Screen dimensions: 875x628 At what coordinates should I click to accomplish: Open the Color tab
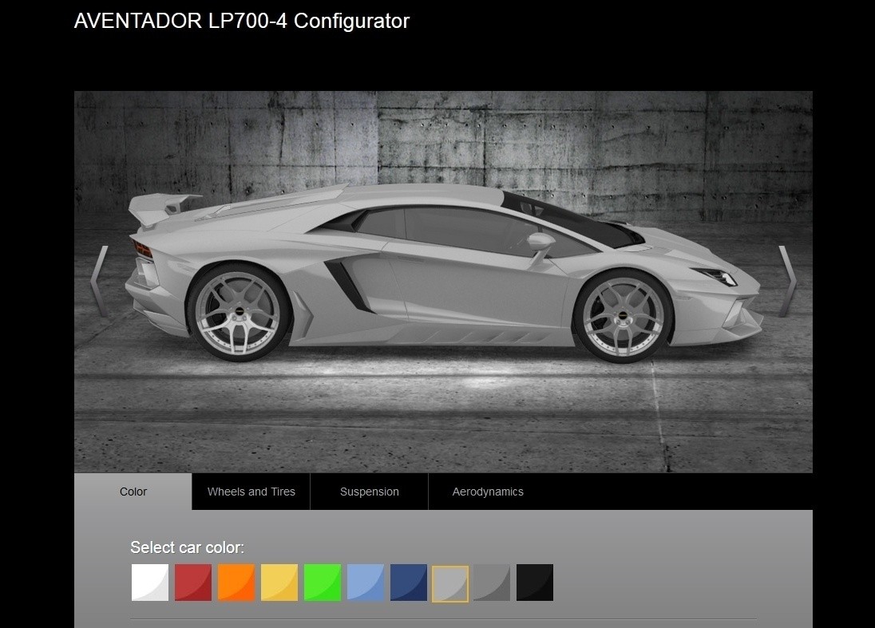coord(133,492)
